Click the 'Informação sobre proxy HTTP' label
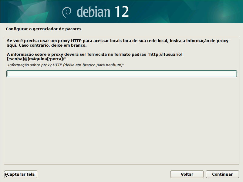 click(x=66, y=65)
